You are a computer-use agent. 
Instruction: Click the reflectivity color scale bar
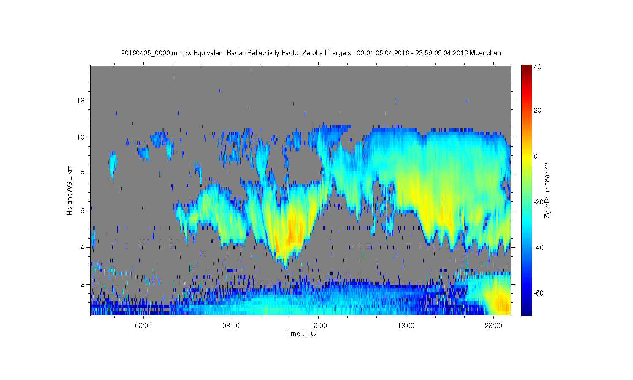(526, 190)
